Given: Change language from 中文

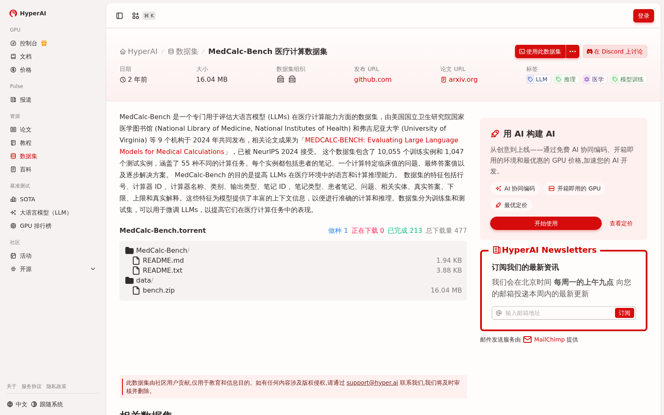Looking at the screenshot, I should tap(17, 404).
